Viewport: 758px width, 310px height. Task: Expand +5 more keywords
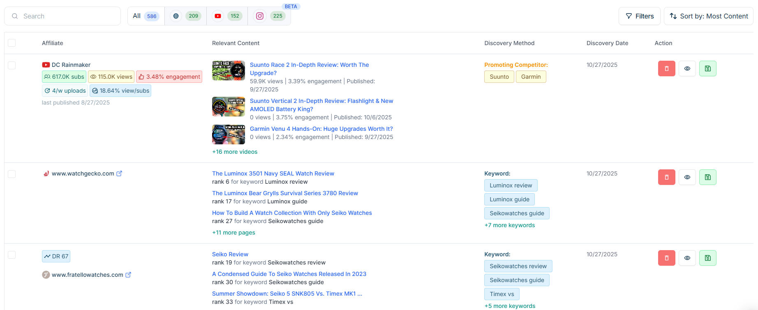[x=510, y=306]
